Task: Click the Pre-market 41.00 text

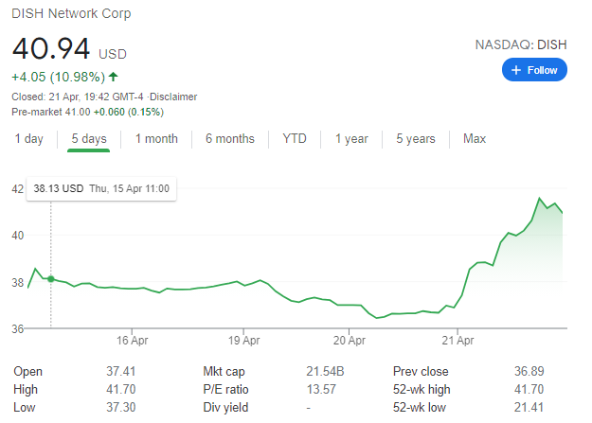Action: [51, 112]
